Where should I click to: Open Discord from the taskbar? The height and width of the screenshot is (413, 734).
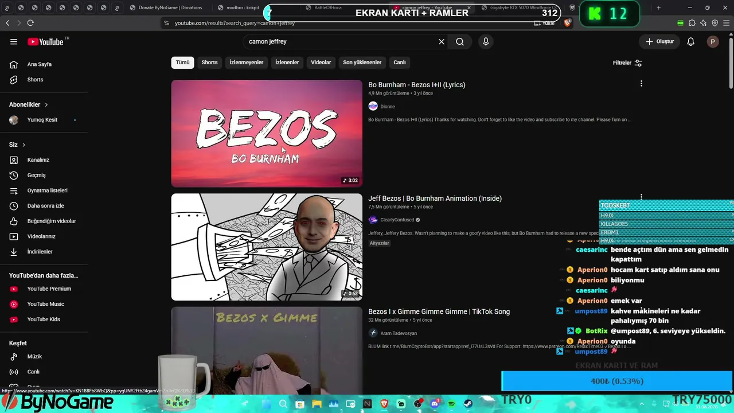click(x=435, y=404)
